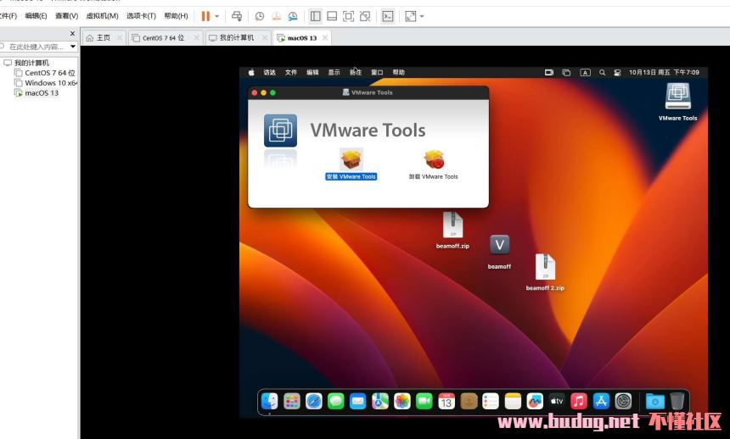This screenshot has width=730, height=439.
Task: Pause the virtual machine with the orange button
Action: (205, 16)
